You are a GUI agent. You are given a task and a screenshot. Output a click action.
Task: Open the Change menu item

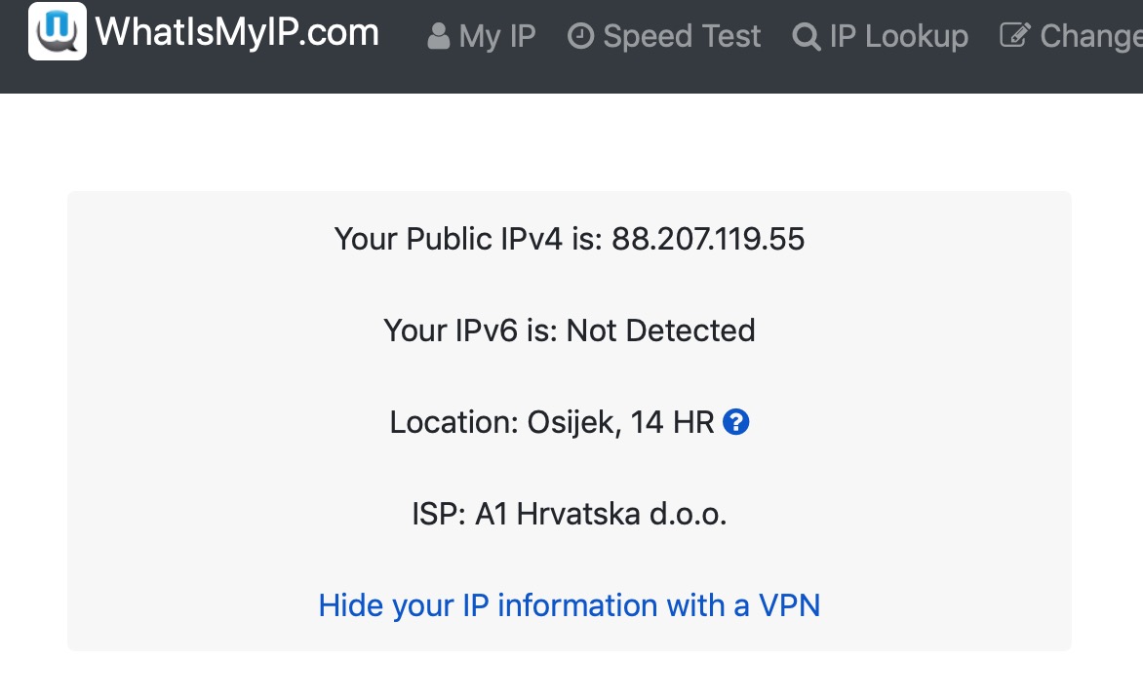coord(1090,37)
